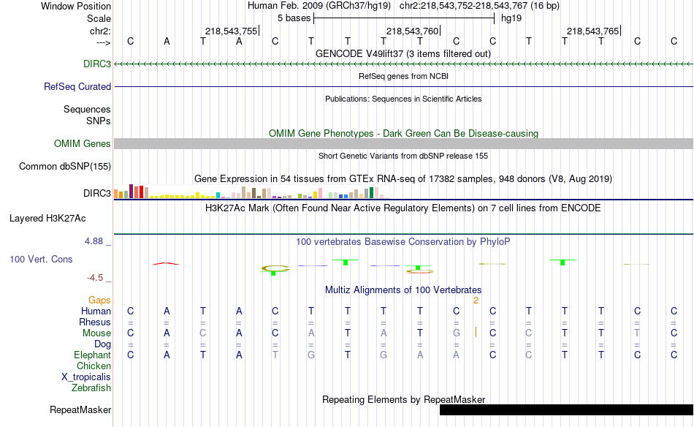Select the Zebrafish alignment row label
Image resolution: width=694 pixels, height=427 pixels.
pyautogui.click(x=91, y=388)
